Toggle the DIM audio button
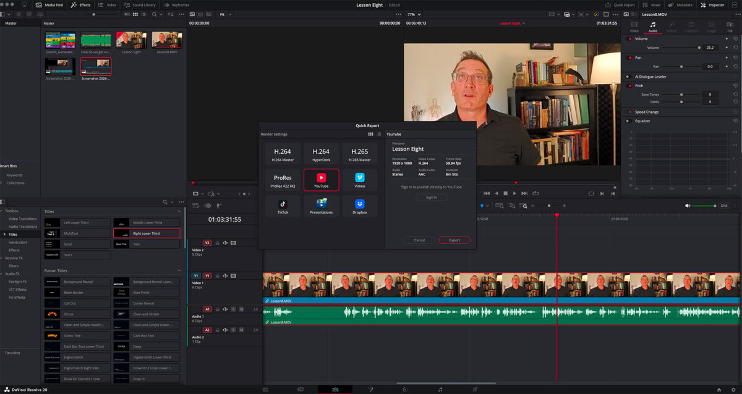 [x=724, y=205]
